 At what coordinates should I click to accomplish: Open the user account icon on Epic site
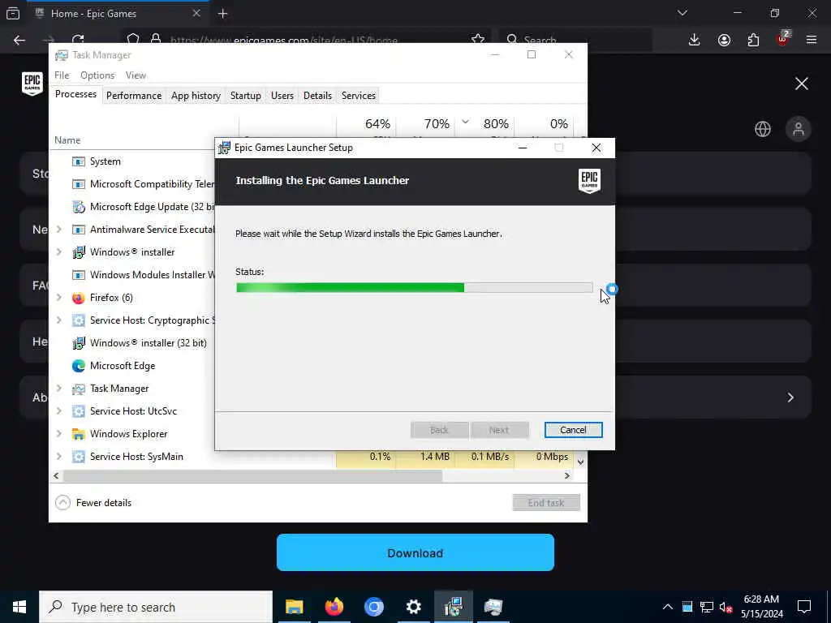[x=799, y=129]
